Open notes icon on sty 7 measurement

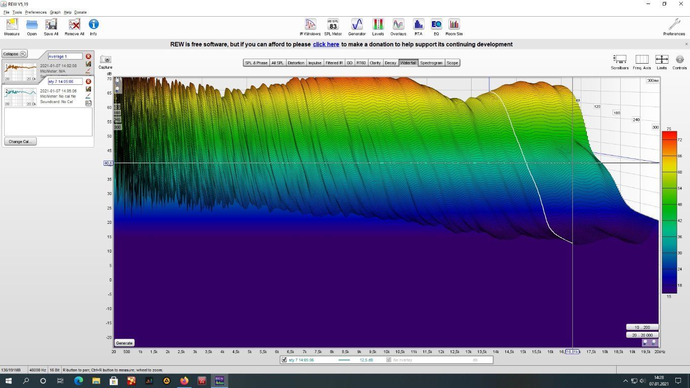pyautogui.click(x=88, y=103)
